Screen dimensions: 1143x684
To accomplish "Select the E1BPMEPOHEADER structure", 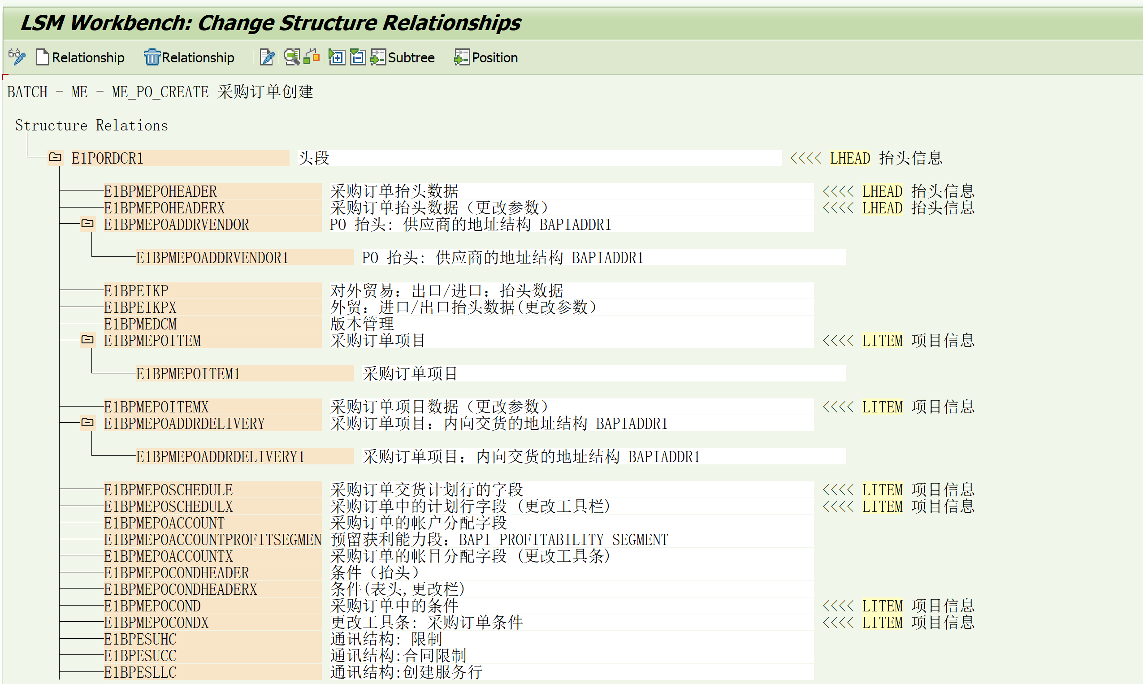I will [x=159, y=191].
